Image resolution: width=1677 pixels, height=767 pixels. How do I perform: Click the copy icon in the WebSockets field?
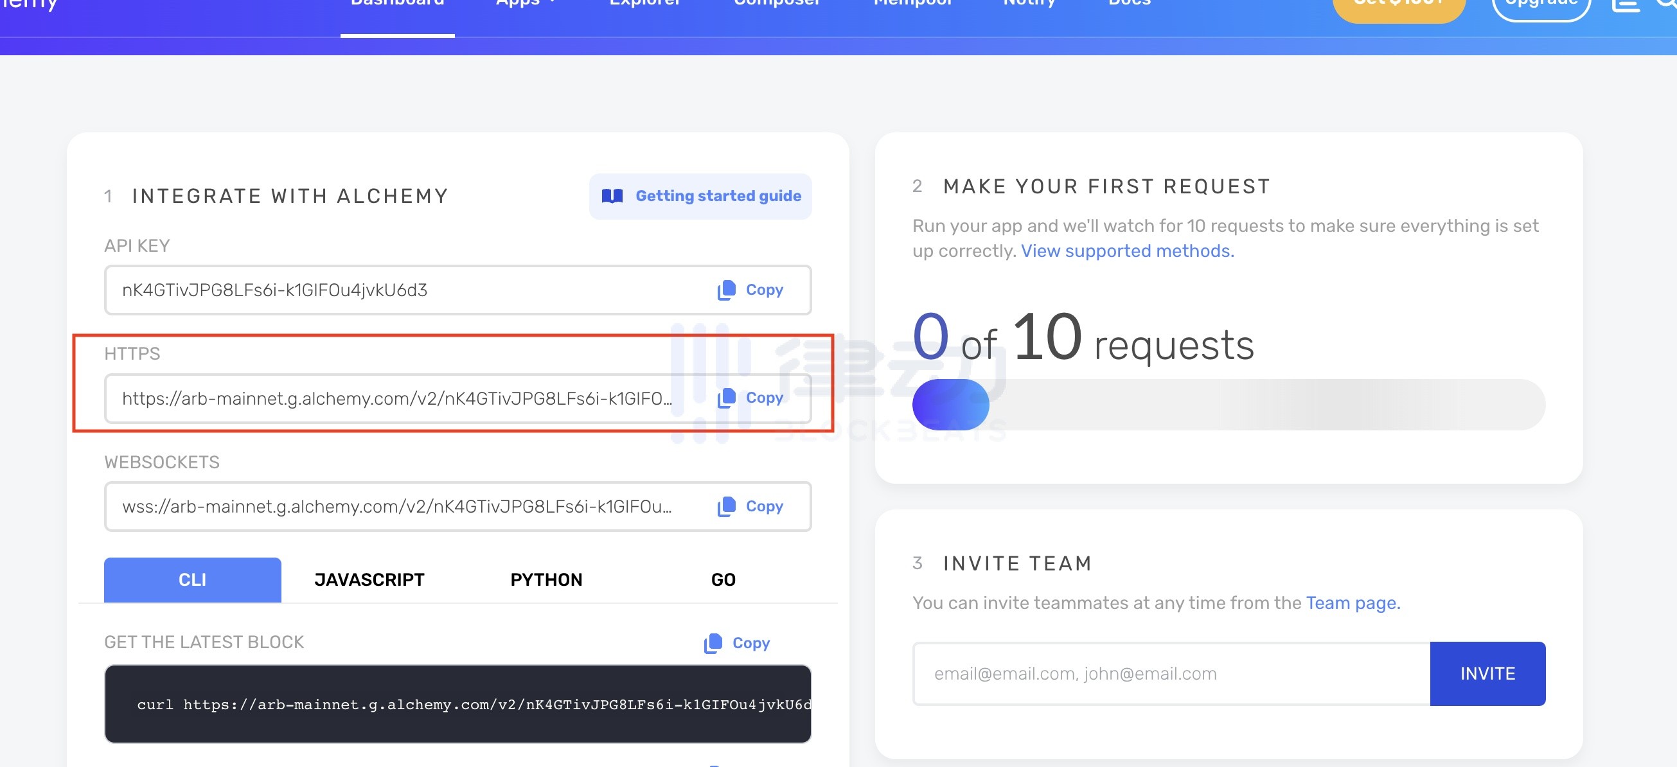click(x=726, y=506)
